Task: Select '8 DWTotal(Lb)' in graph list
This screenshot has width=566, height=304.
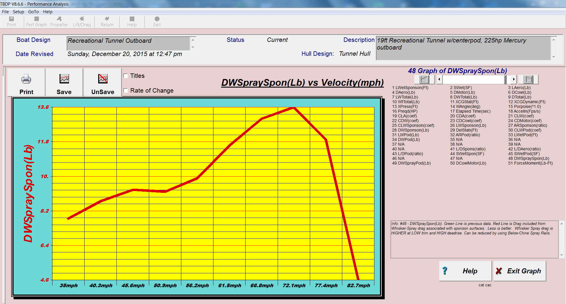Action: pyautogui.click(x=463, y=97)
